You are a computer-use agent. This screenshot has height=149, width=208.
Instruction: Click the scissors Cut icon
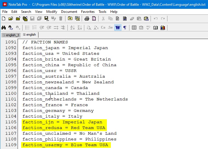point(103,19)
